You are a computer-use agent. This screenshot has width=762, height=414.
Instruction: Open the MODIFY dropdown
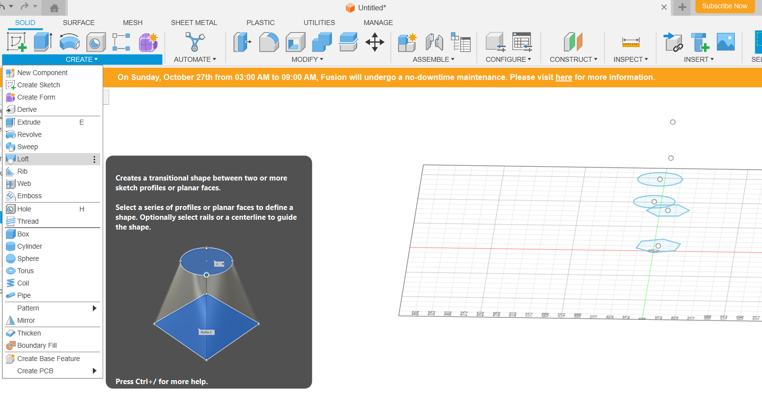tap(307, 59)
